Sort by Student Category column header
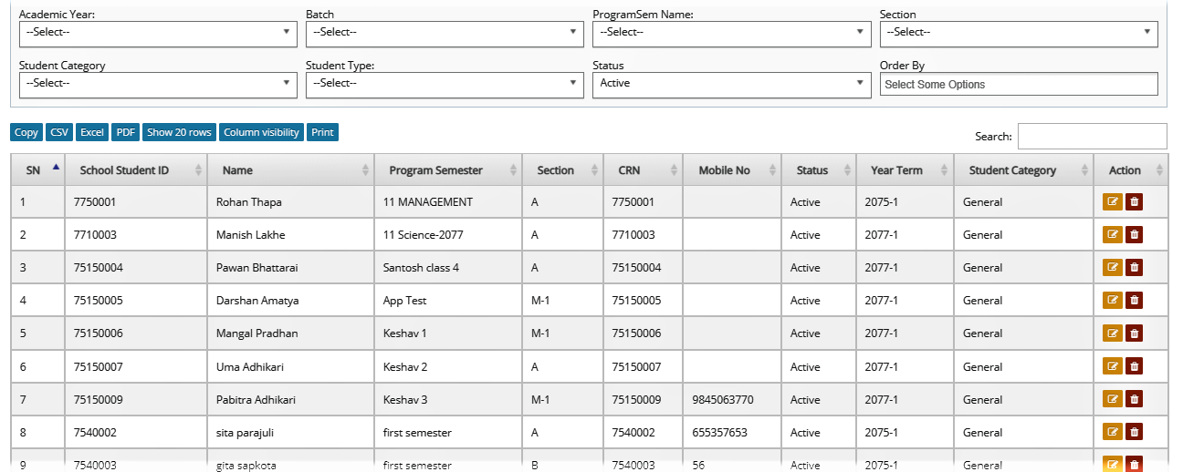The height and width of the screenshot is (472, 1183). pos(1023,170)
